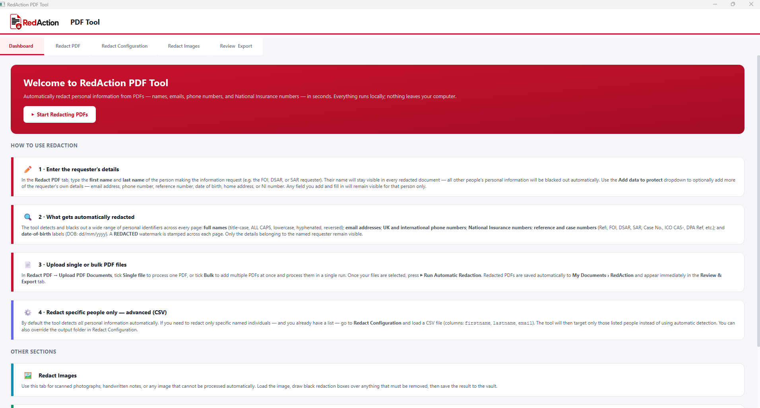
Task: Click the document icon beside step 3
Action: (x=28, y=265)
